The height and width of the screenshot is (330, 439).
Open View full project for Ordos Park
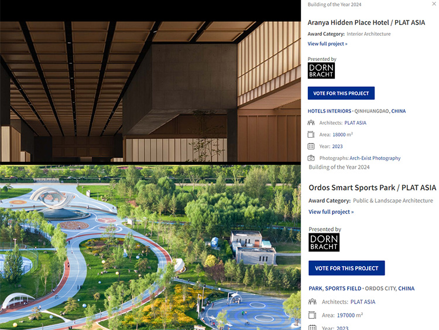point(331,212)
